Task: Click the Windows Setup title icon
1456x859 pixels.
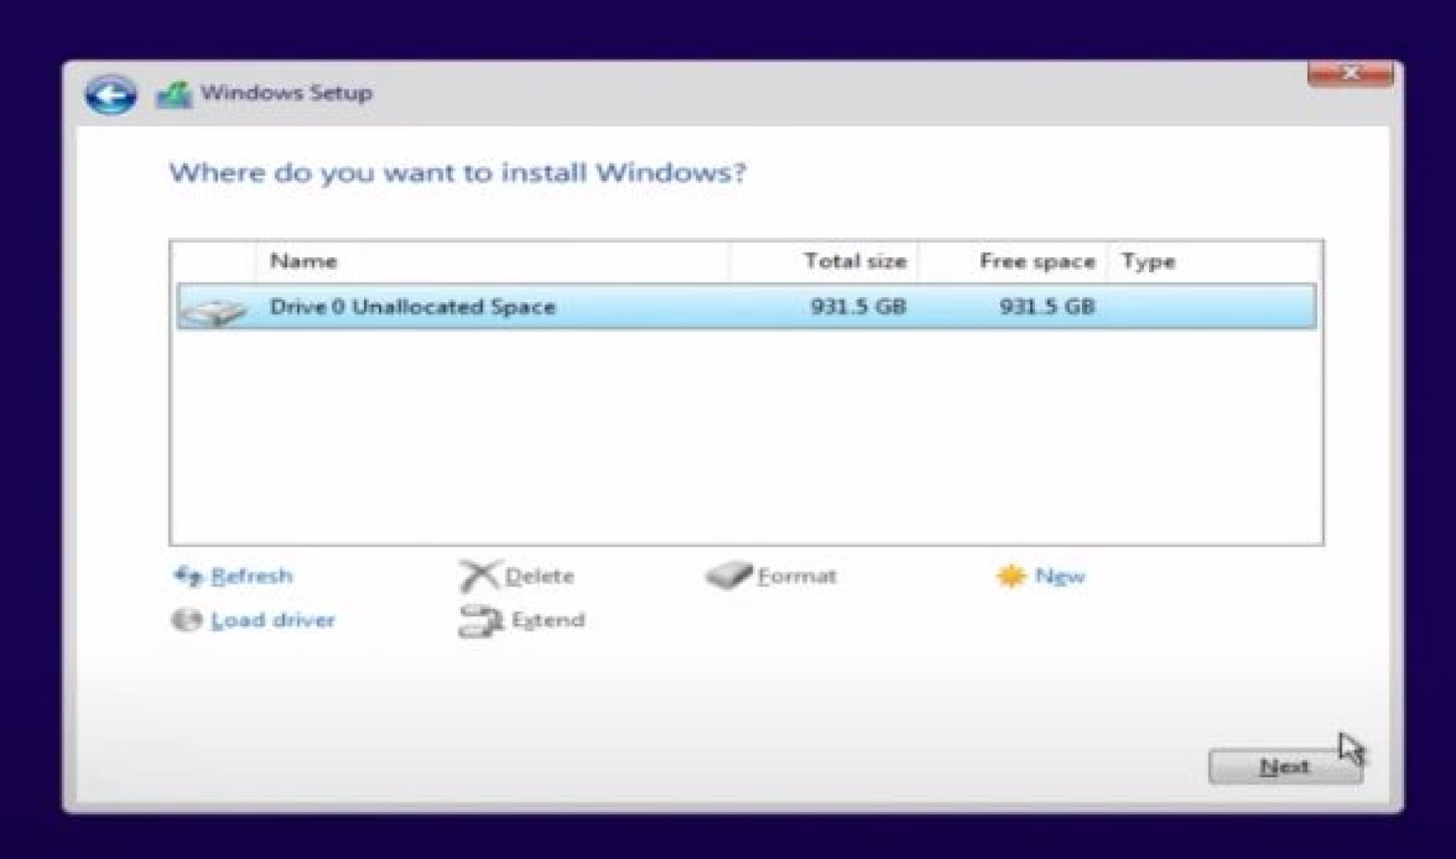Action: 174,95
